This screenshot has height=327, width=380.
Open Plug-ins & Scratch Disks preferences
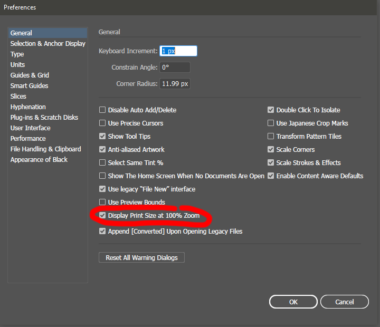pyautogui.click(x=44, y=118)
